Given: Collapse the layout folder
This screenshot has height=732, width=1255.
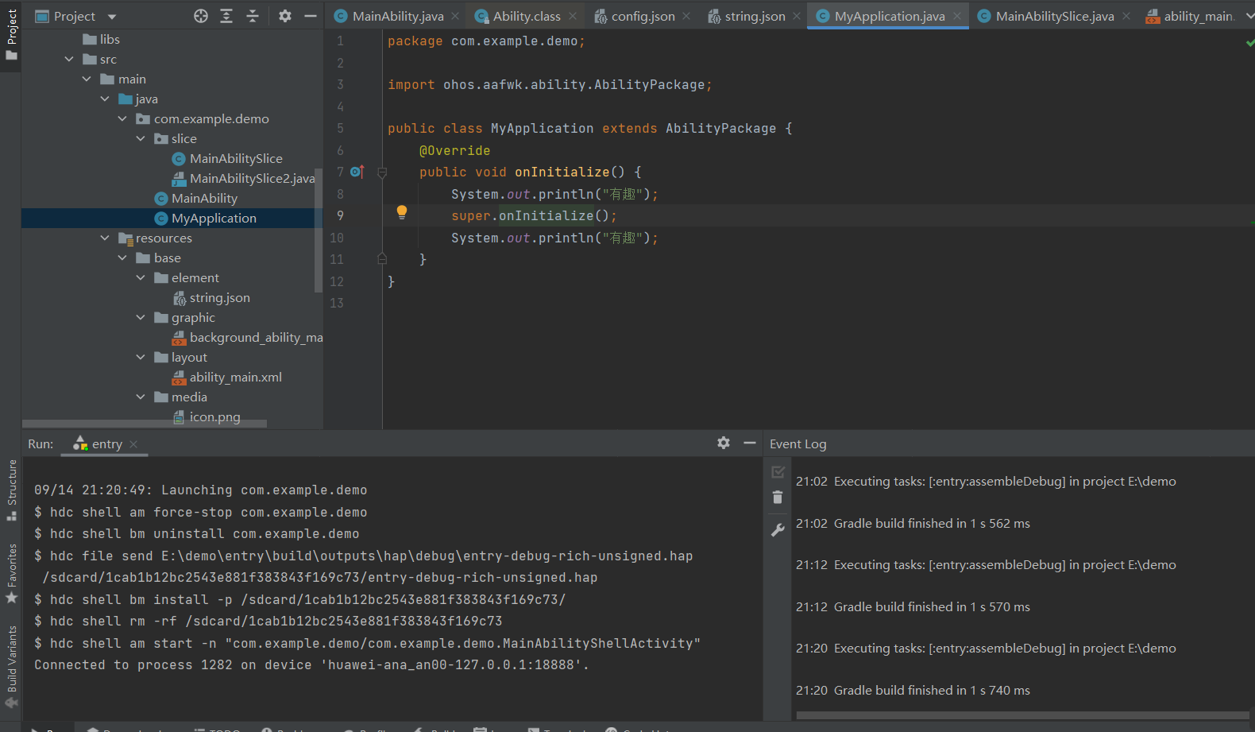Looking at the screenshot, I should [x=141, y=357].
